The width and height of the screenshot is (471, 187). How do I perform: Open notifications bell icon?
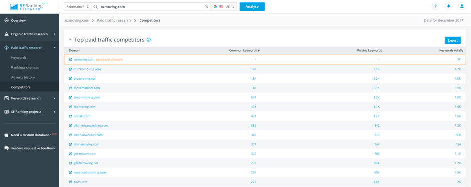tap(449, 6)
